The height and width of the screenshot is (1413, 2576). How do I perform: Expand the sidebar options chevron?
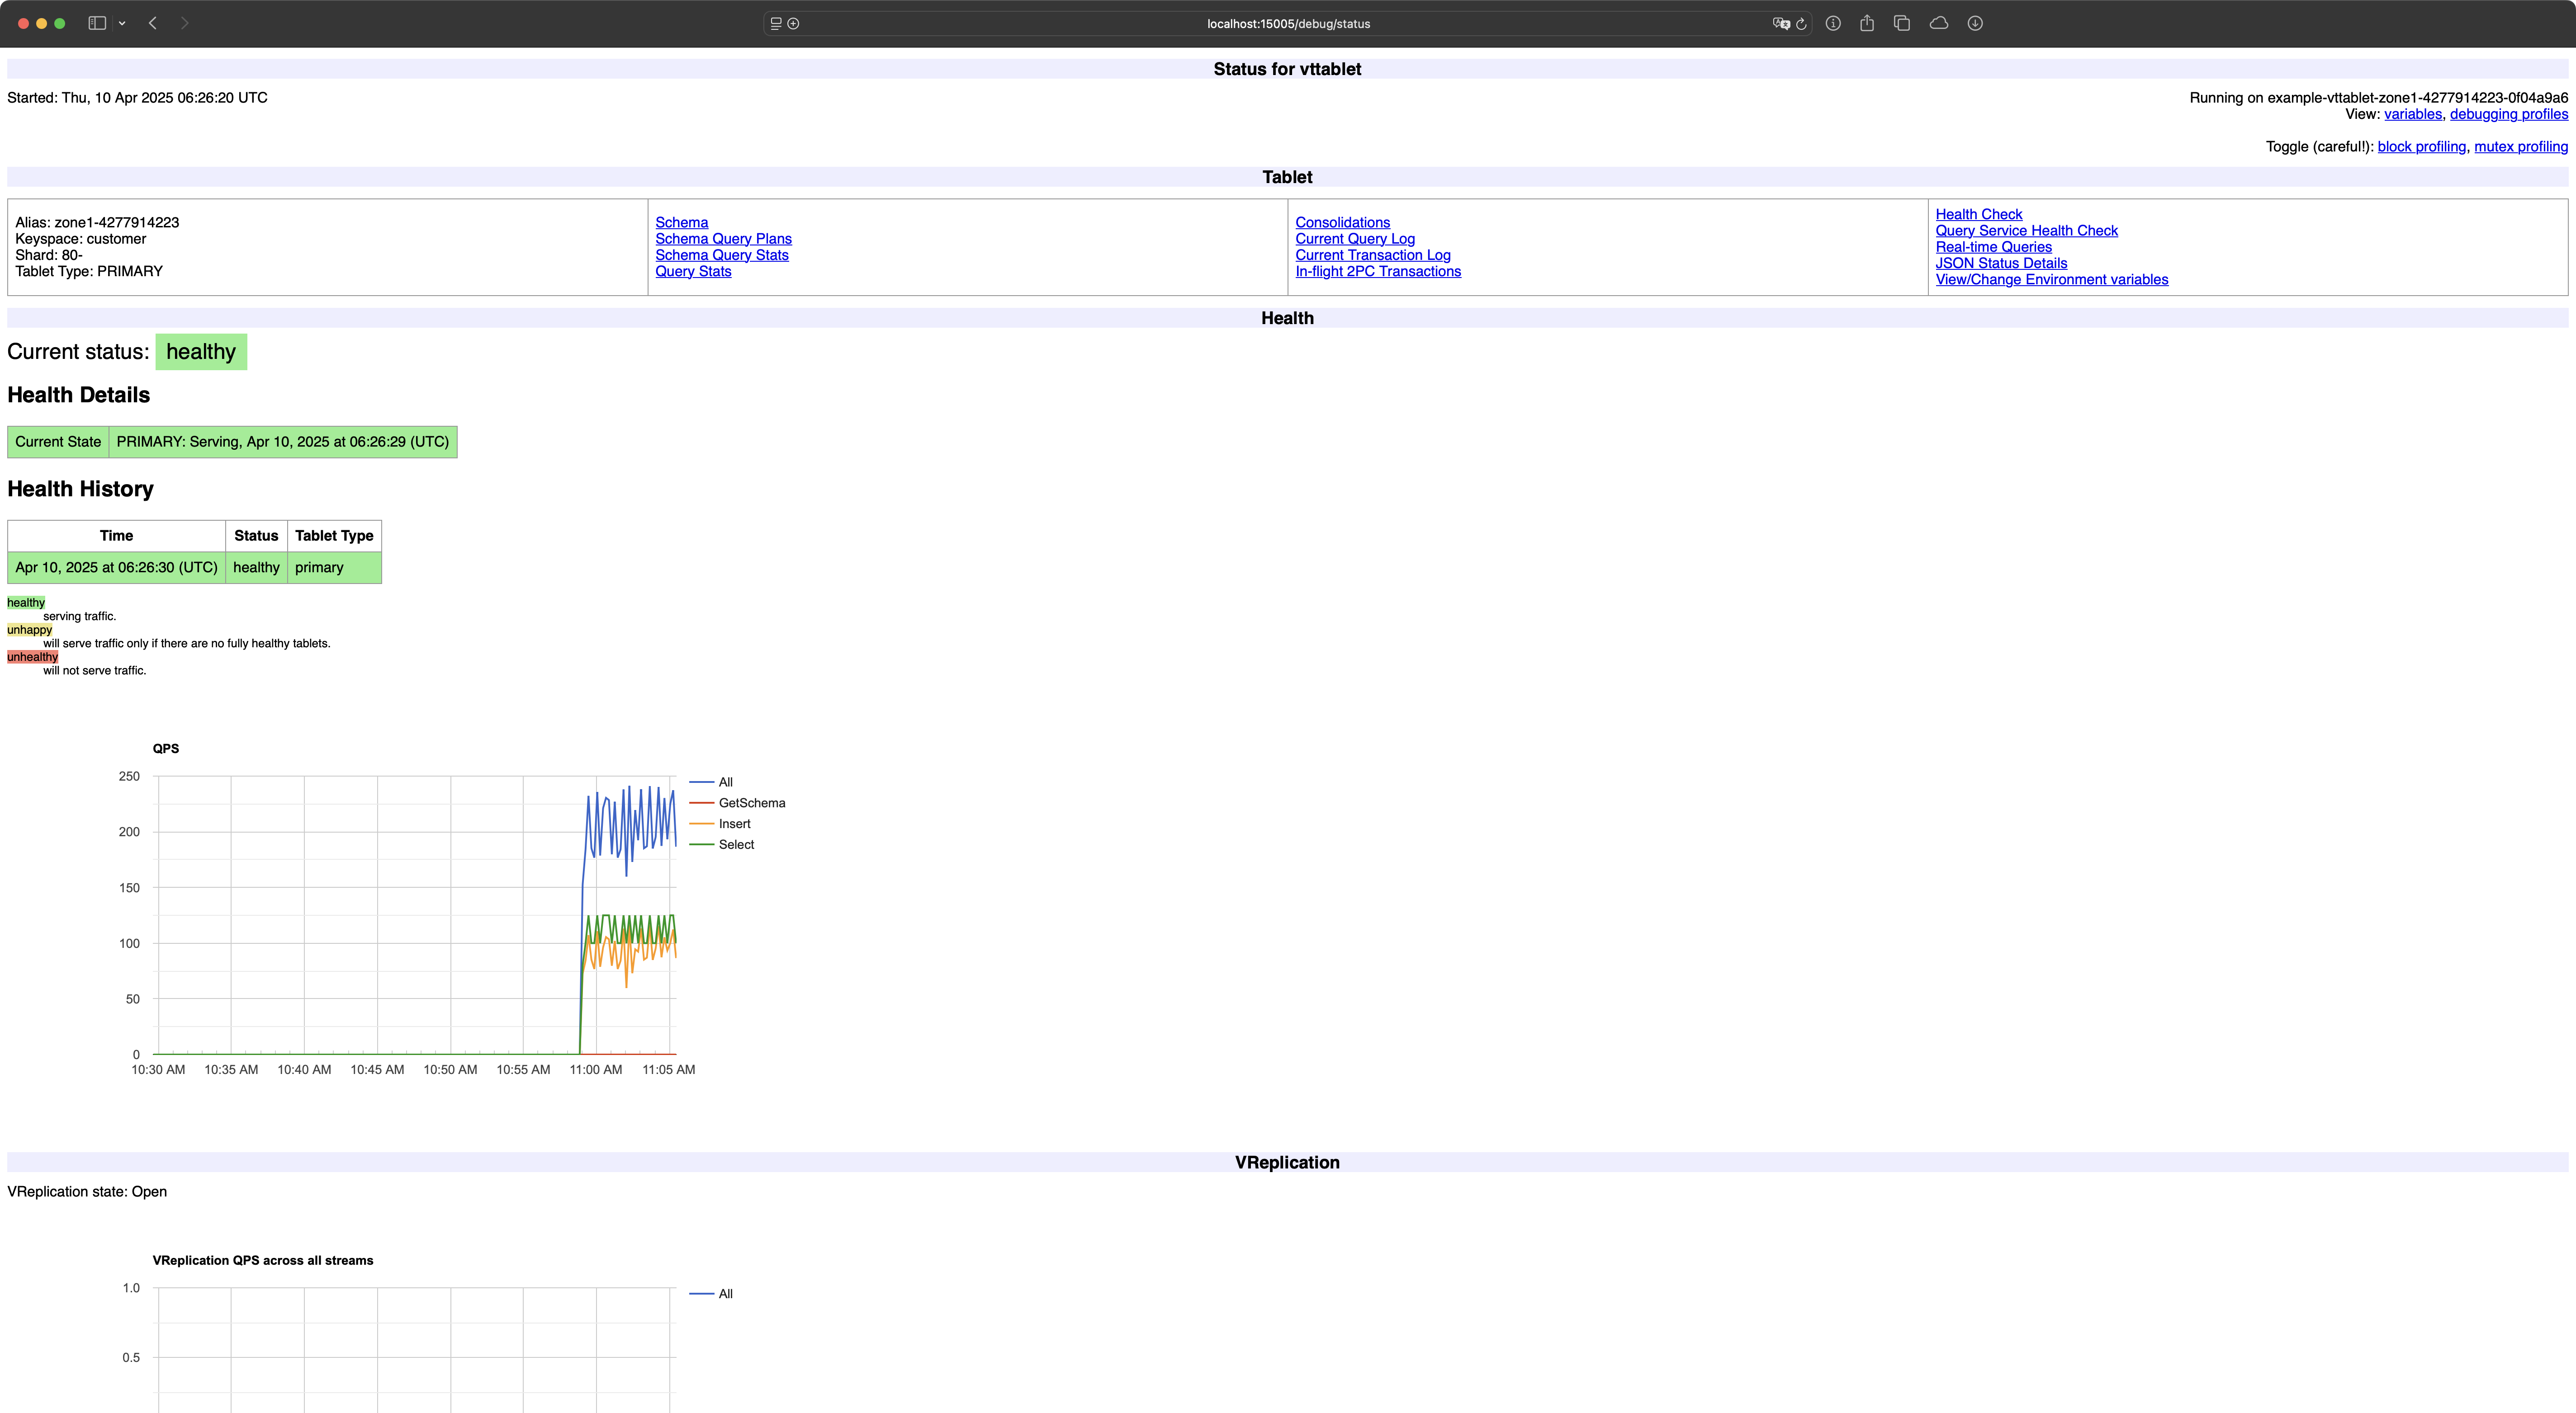122,23
